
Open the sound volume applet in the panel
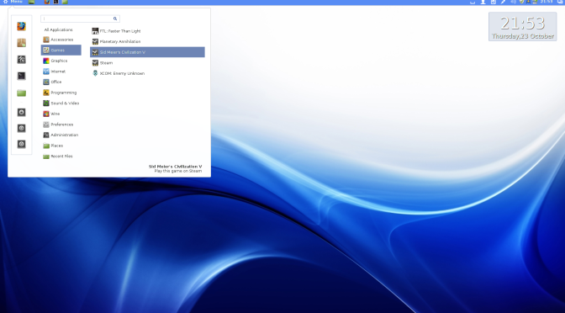click(514, 2)
